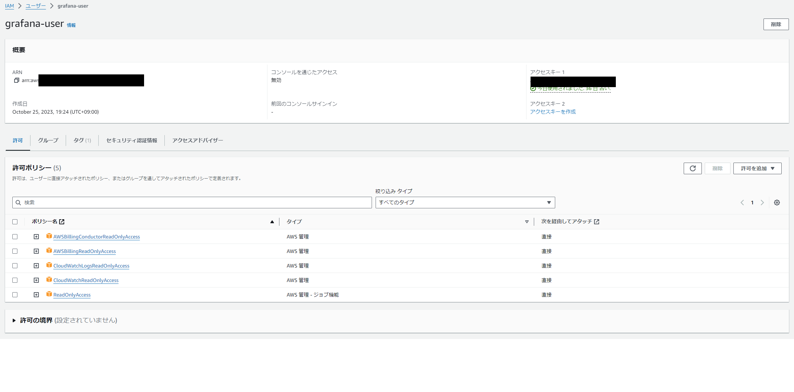Open ReadOnlyAccess policy link
The image size is (794, 392).
click(72, 295)
